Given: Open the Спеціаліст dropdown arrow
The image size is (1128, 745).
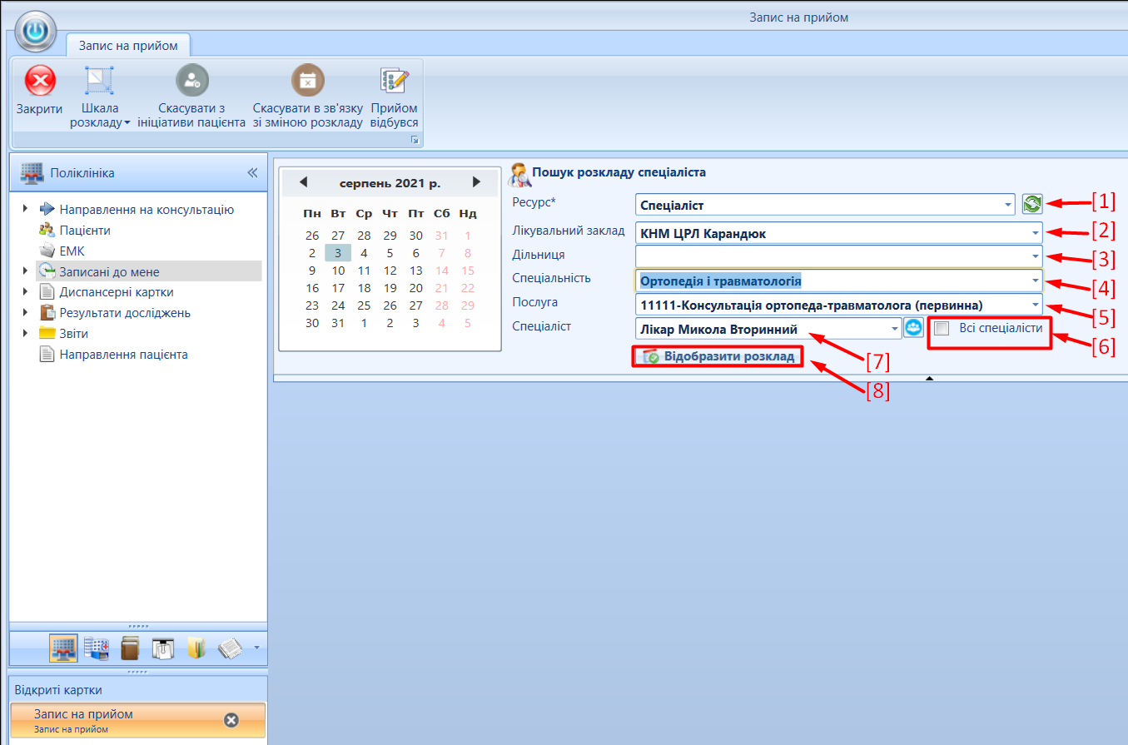Looking at the screenshot, I should pyautogui.click(x=895, y=329).
